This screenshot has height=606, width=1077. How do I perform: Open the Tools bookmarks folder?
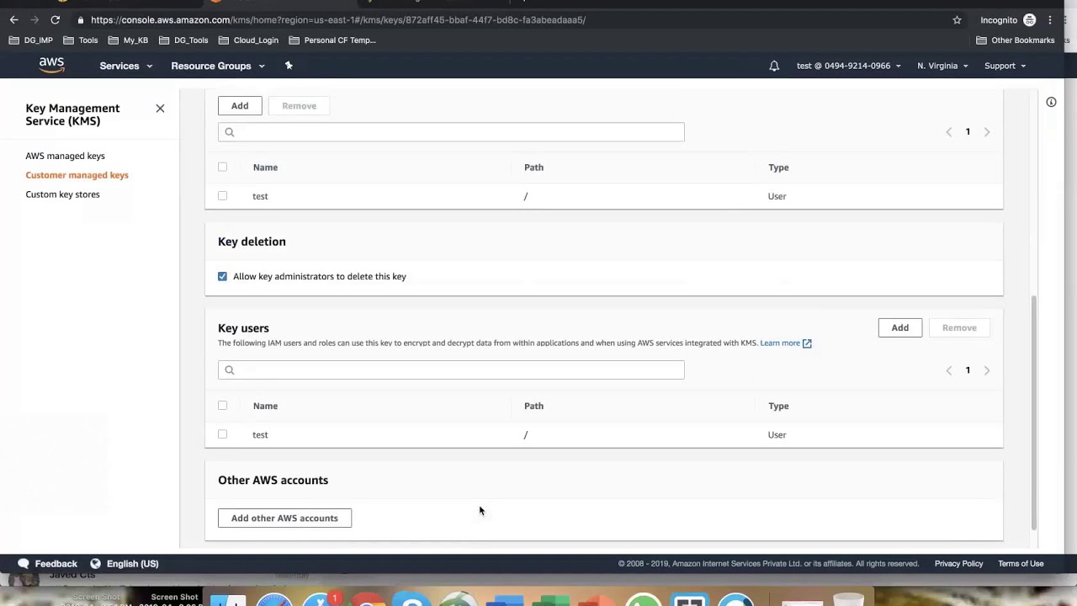click(81, 40)
